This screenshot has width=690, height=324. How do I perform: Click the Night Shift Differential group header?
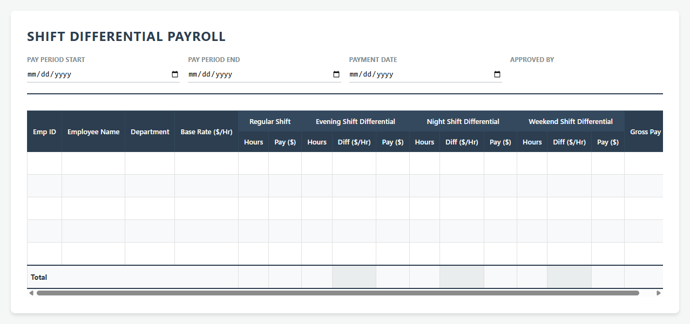pyautogui.click(x=463, y=121)
